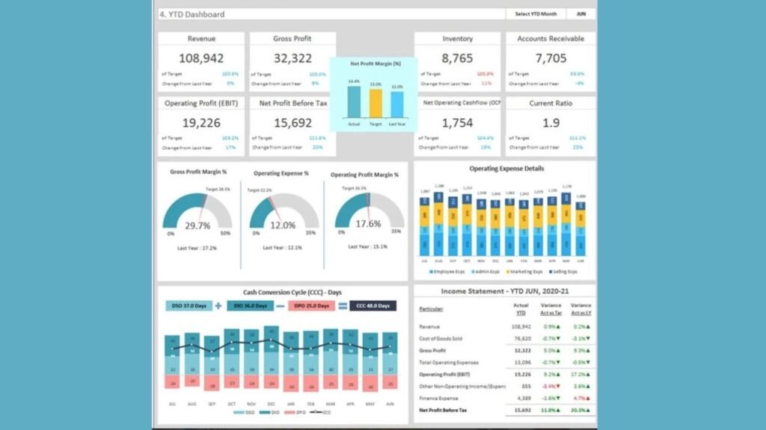
Task: Click the up arrow for Operating Profit (EBIT) Act vs LY
Action: point(588,375)
